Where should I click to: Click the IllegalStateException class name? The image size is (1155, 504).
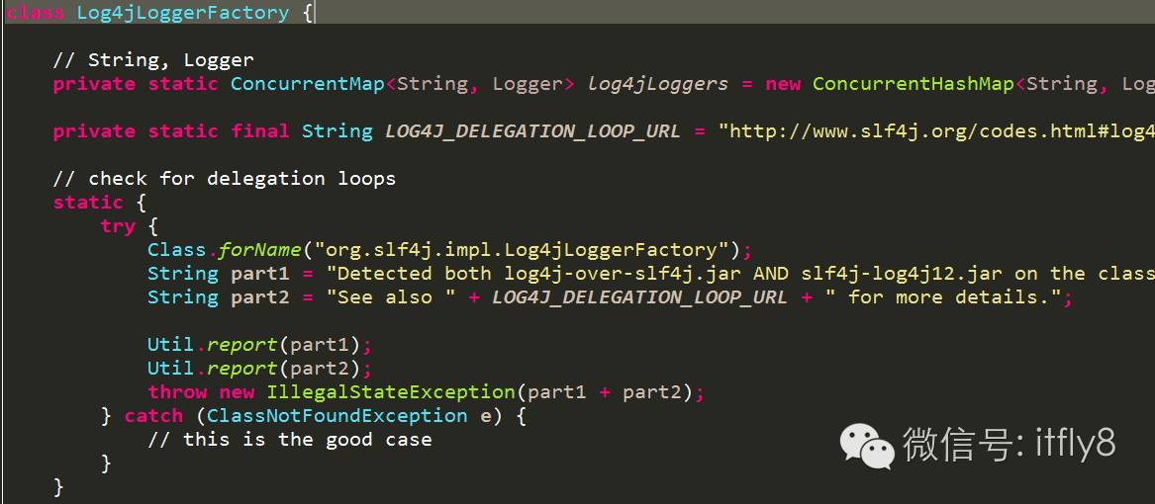(390, 392)
